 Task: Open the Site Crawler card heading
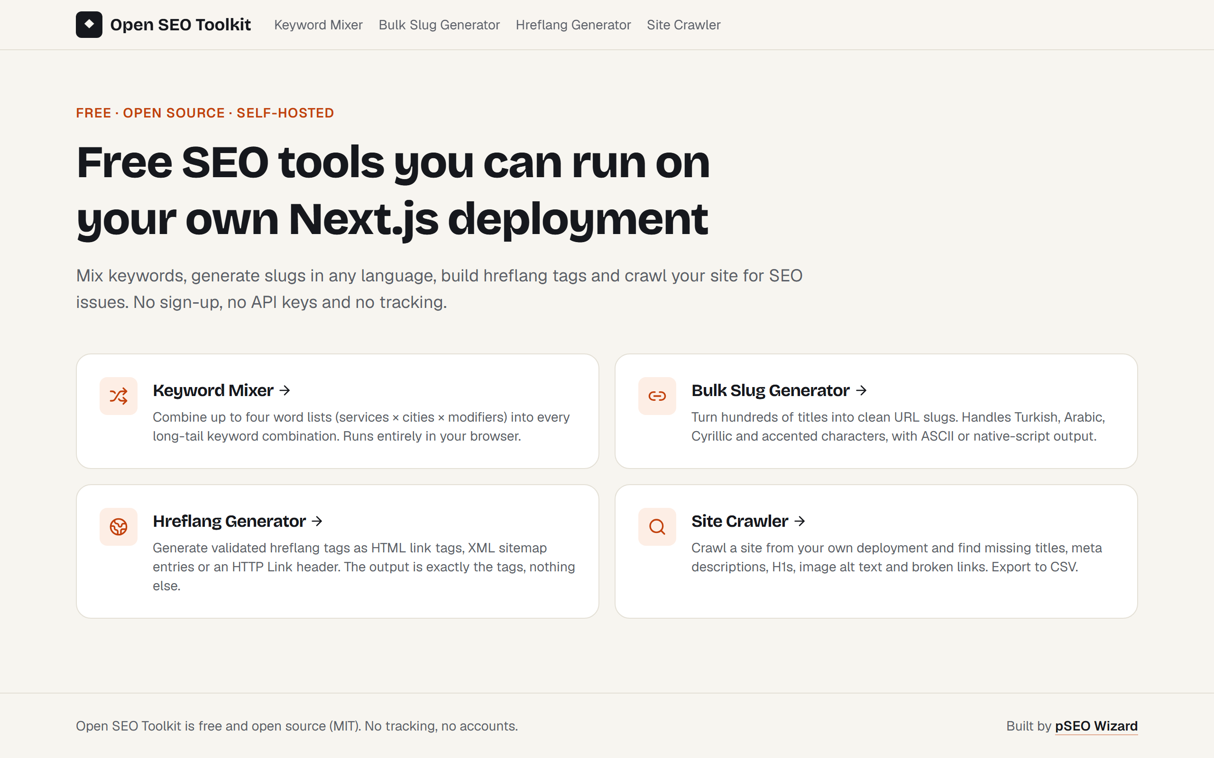click(740, 522)
